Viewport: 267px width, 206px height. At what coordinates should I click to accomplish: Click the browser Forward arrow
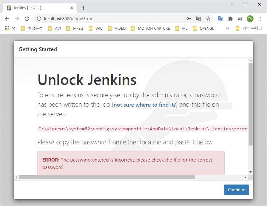[x=17, y=19]
